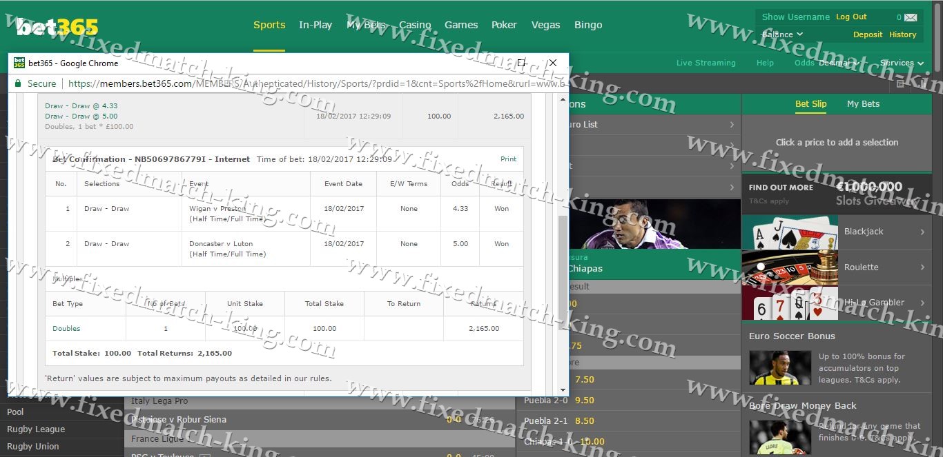Screen dimensions: 943x457
Task: Click Blackjack label in casino list
Action: tap(864, 232)
